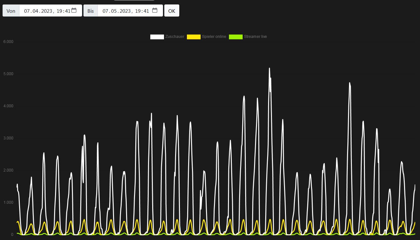This screenshot has height=240, width=420.
Task: Click the yellow Spieler online legend swatch
Action: [194, 37]
